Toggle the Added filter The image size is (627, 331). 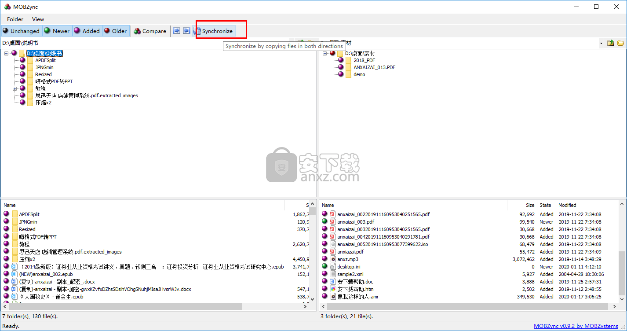87,31
